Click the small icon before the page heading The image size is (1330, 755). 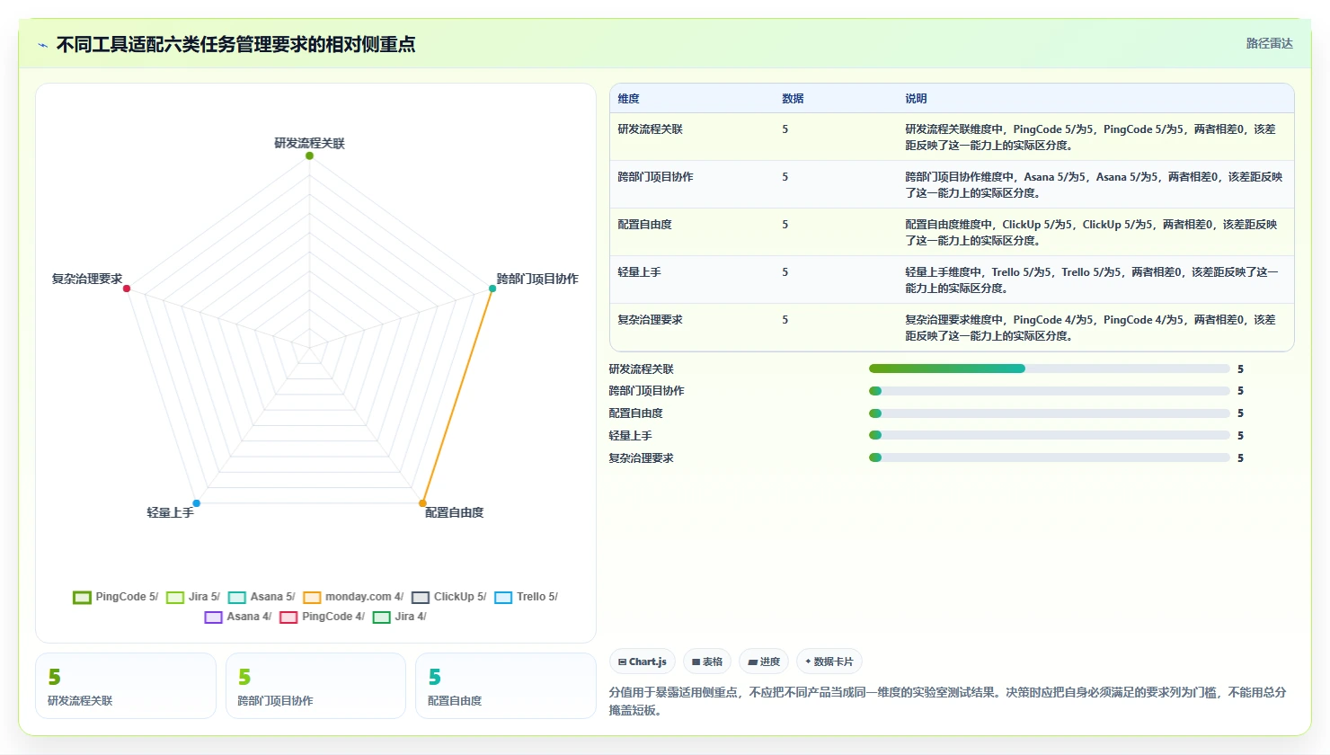[42, 45]
